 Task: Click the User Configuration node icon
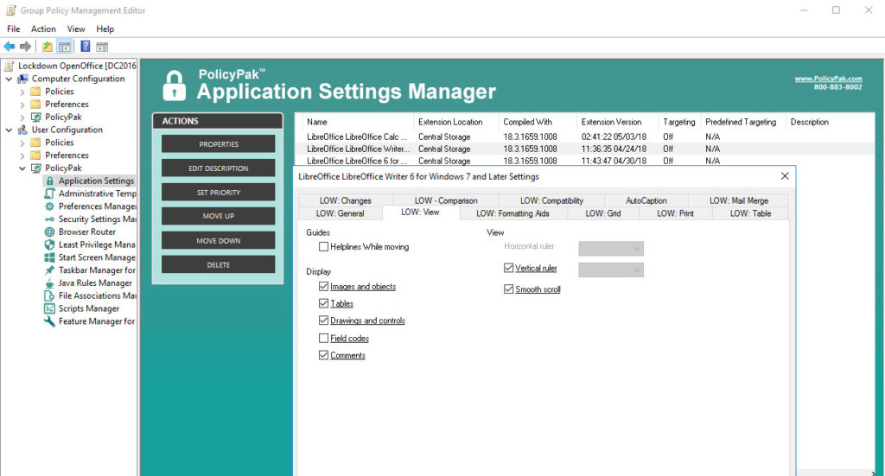[x=22, y=130]
